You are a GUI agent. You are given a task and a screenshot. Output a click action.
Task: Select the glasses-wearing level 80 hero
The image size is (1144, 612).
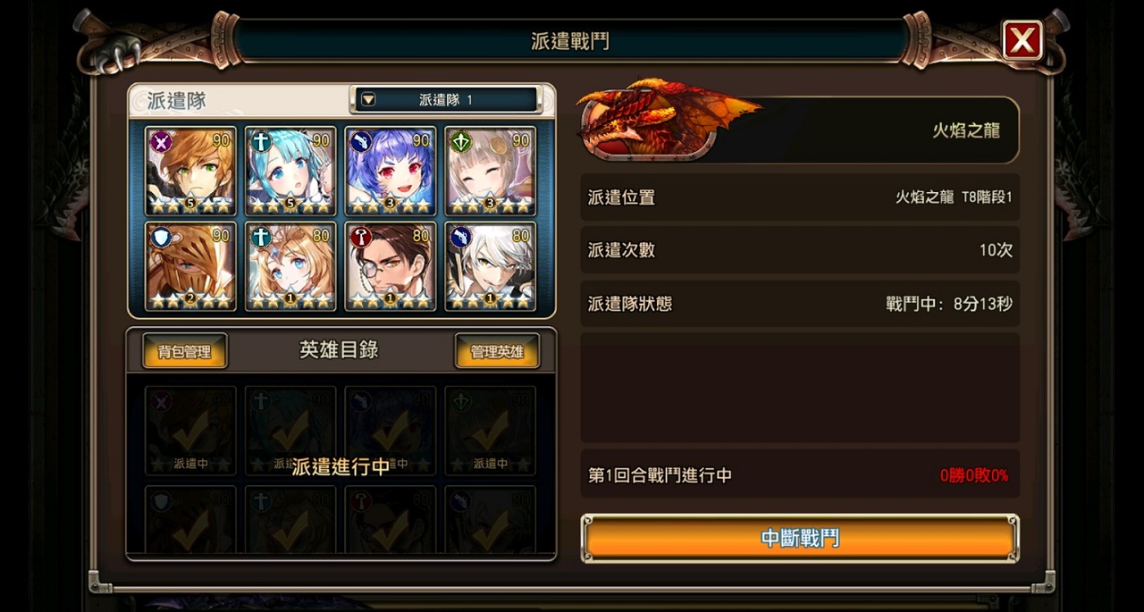(391, 266)
